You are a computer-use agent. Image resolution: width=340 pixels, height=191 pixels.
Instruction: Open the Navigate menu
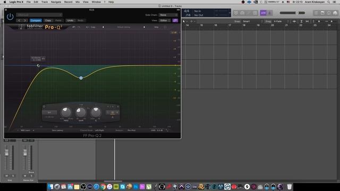[56, 2]
